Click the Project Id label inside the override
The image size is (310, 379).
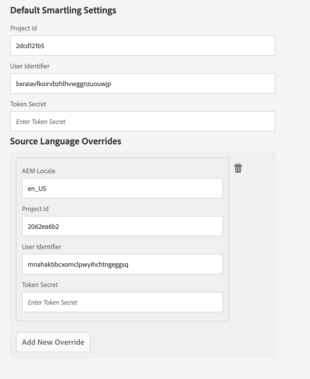point(35,209)
